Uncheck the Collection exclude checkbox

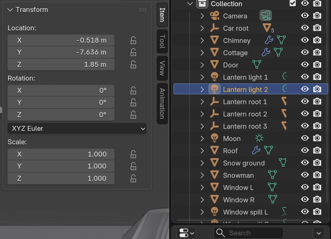(x=293, y=3)
